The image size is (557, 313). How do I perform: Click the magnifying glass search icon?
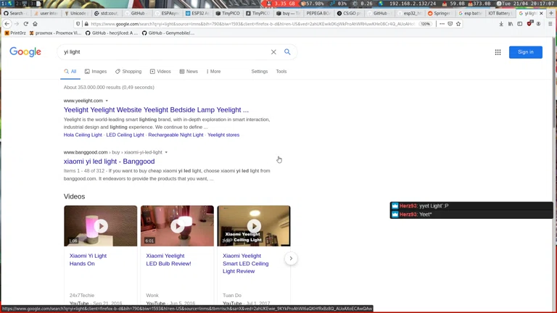click(287, 52)
